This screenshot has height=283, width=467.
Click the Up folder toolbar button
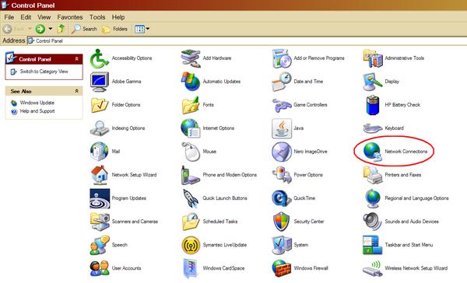[x=61, y=29]
